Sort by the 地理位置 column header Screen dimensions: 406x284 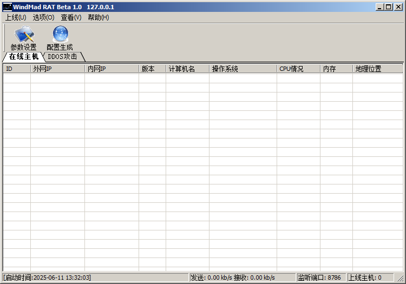[377, 69]
